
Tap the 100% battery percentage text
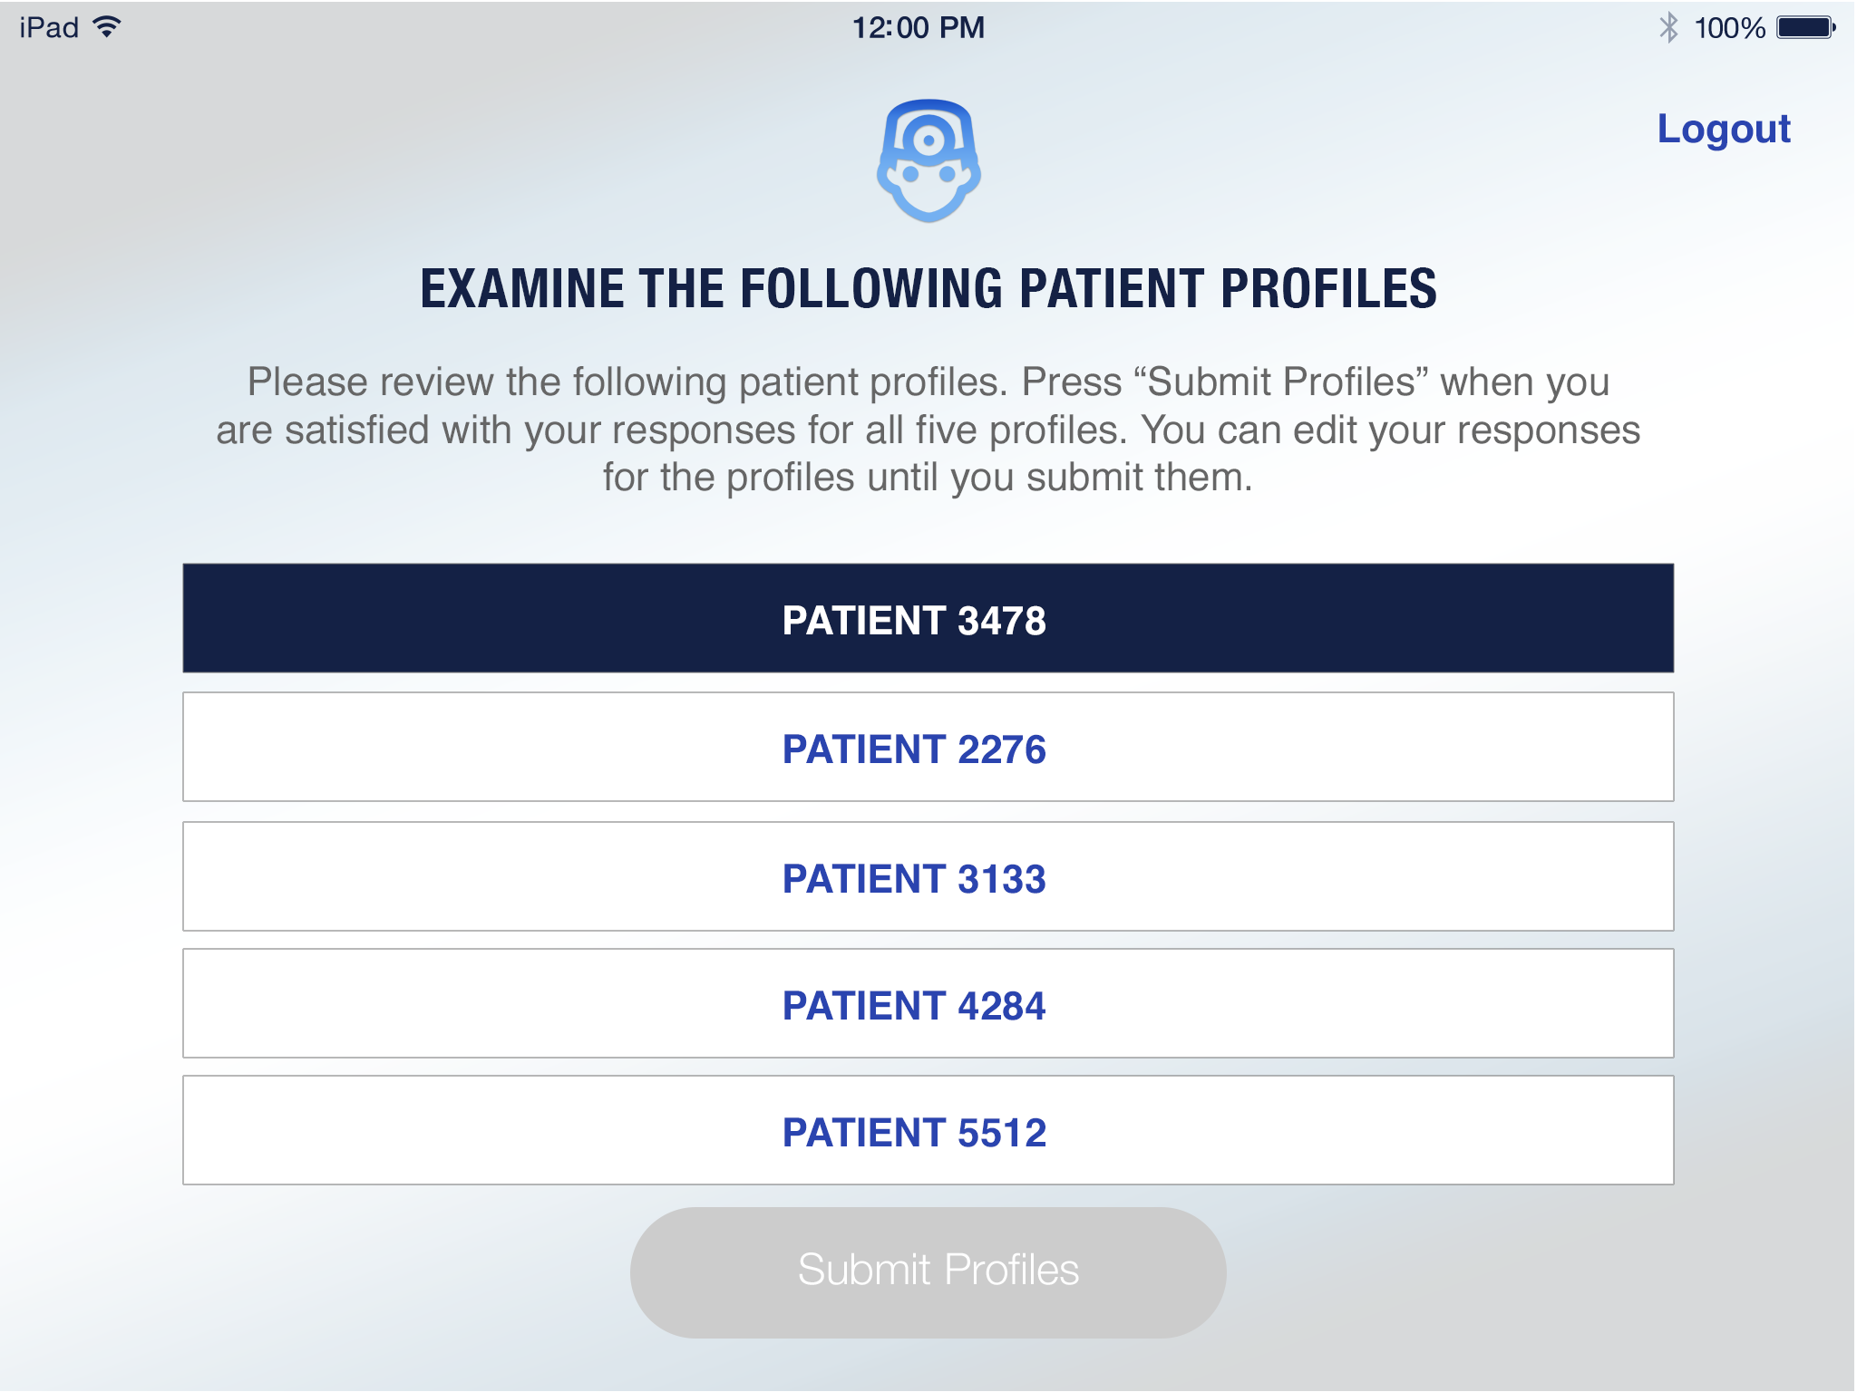1729,28
